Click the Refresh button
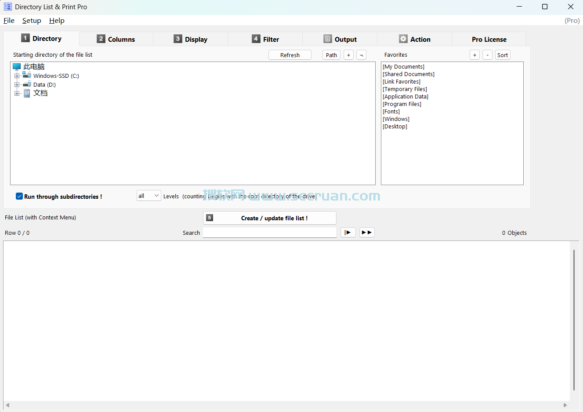The width and height of the screenshot is (583, 412). [290, 55]
